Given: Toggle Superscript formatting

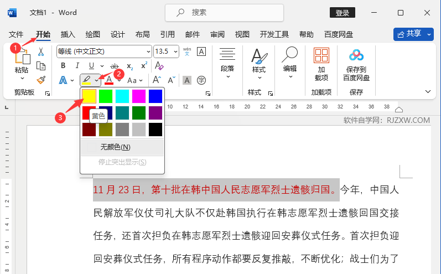Looking at the screenshot, I should tap(144, 65).
